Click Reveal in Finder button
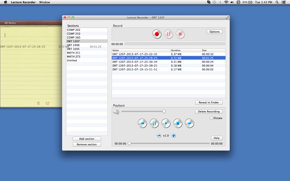Viewport: 290px width, 181px height. click(209, 102)
